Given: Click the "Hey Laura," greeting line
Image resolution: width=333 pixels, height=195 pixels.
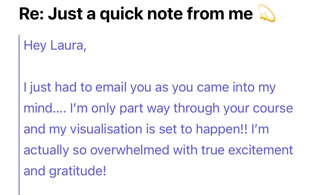Looking at the screenshot, I should [x=55, y=46].
